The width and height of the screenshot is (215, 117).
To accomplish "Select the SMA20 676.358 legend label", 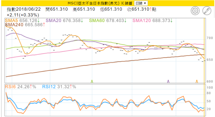I will [64, 20].
